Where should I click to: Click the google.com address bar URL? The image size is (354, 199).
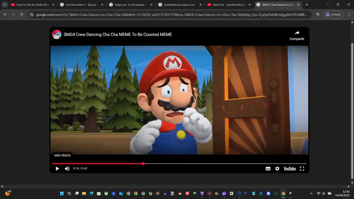pos(171,15)
